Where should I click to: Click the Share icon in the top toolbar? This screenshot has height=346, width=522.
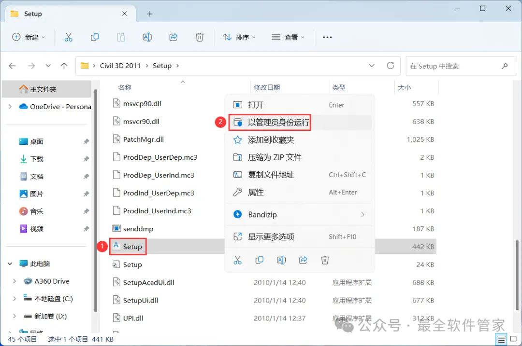point(174,37)
